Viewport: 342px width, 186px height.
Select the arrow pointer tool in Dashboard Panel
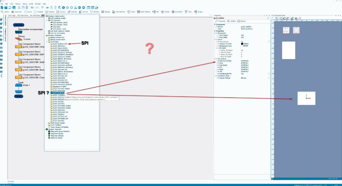point(276,18)
